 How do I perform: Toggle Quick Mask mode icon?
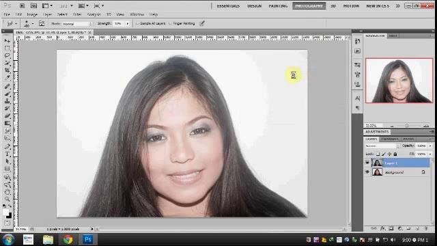tap(7, 223)
